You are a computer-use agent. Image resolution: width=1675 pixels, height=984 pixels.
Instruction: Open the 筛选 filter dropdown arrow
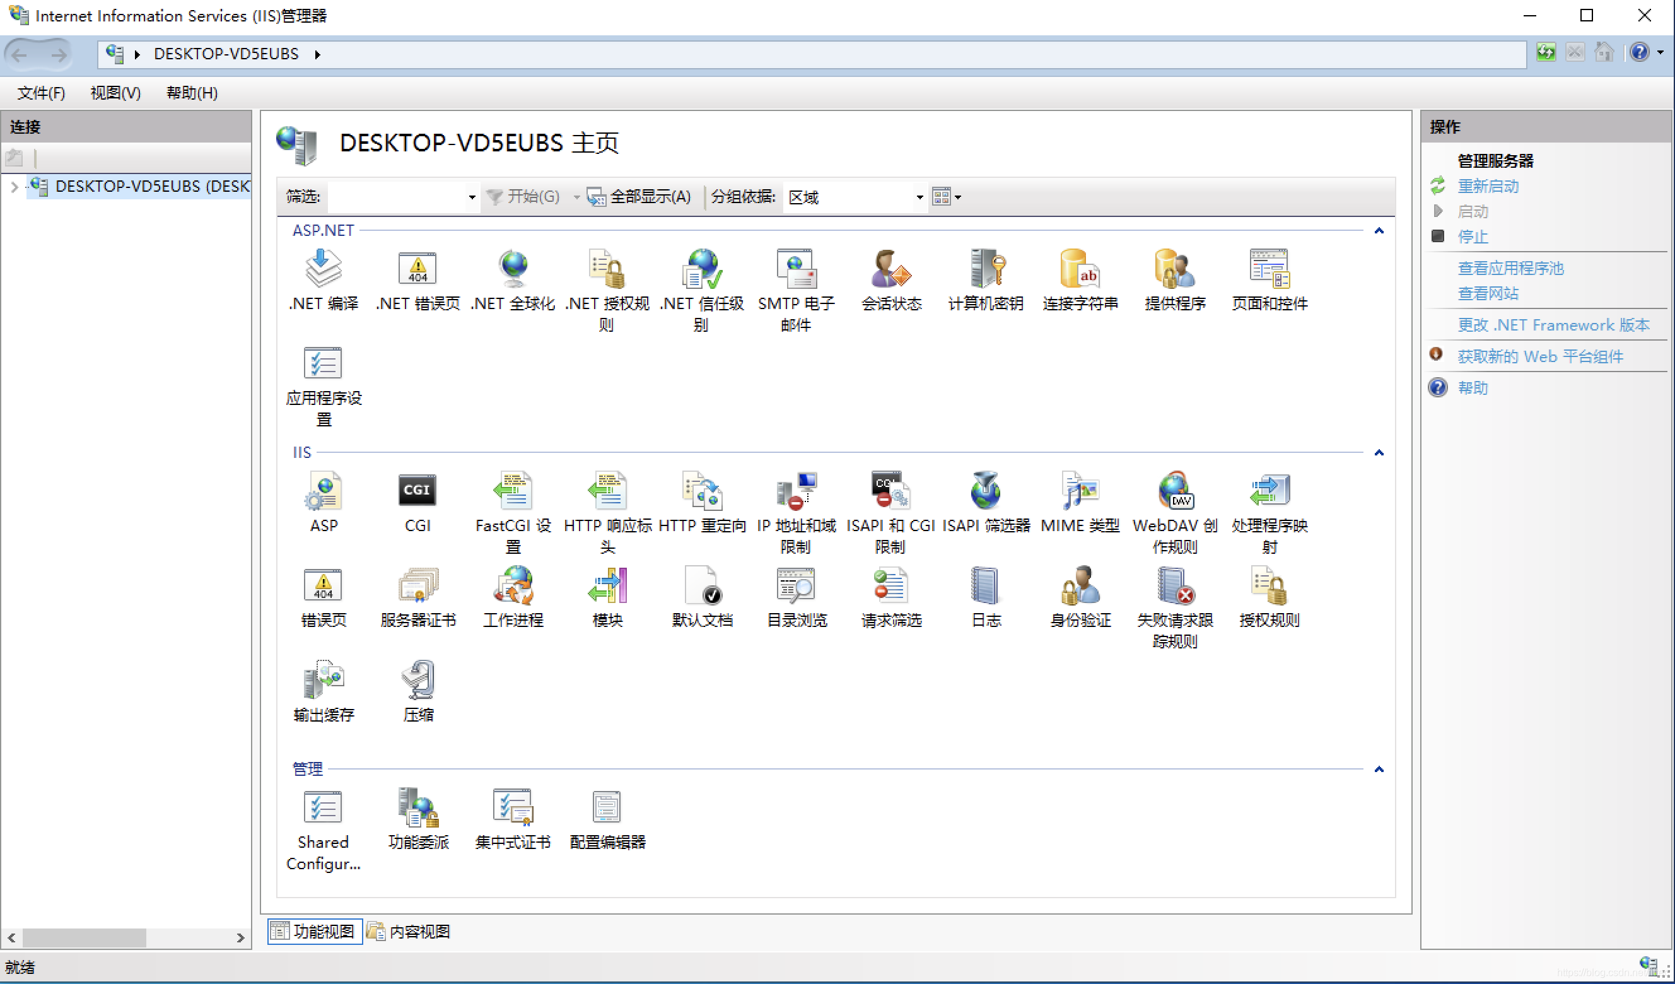(x=471, y=197)
